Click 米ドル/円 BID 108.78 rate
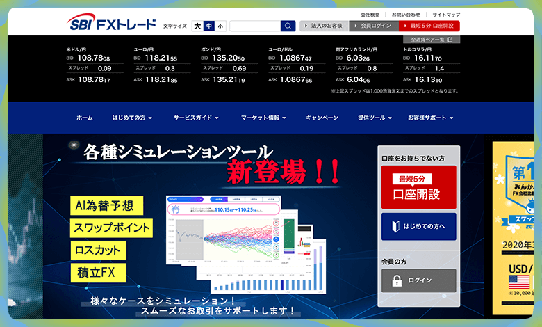Image resolution: width=542 pixels, height=327 pixels. (x=93, y=58)
